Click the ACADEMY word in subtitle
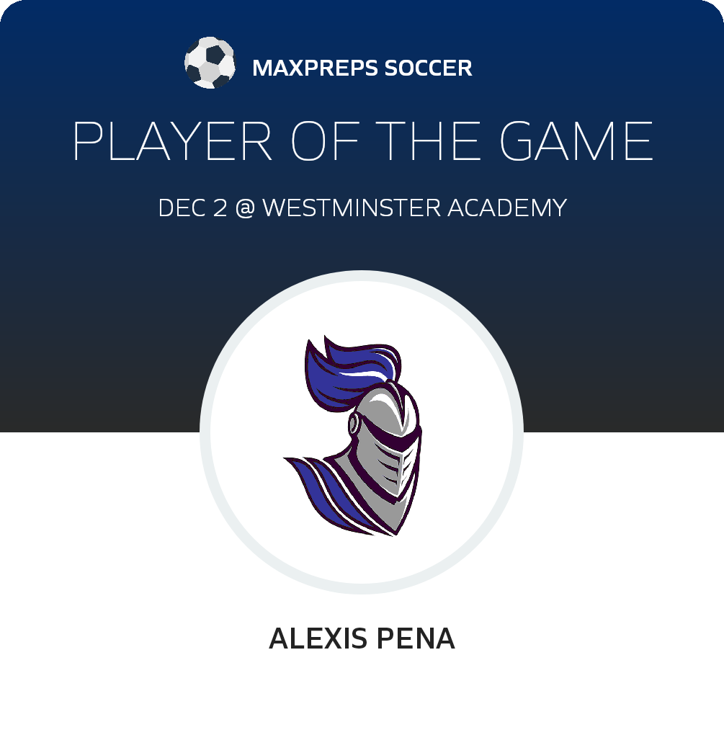Image resolution: width=724 pixels, height=735 pixels. (x=507, y=208)
